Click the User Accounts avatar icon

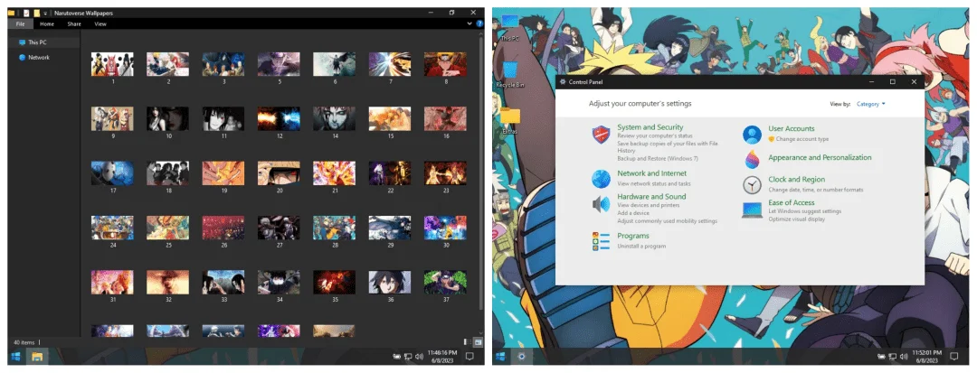752,135
